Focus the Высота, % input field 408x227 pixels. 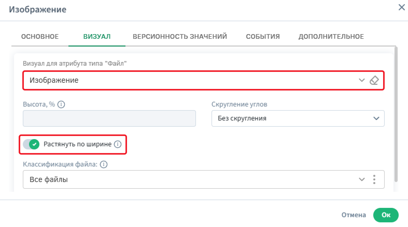[x=109, y=118]
